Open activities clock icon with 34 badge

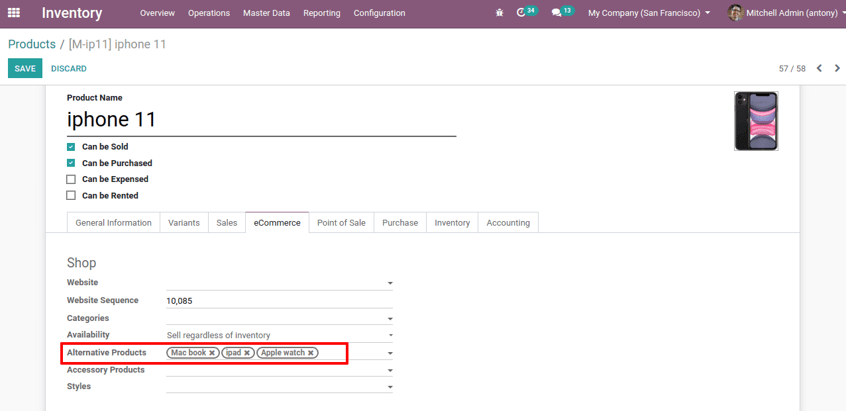click(527, 12)
